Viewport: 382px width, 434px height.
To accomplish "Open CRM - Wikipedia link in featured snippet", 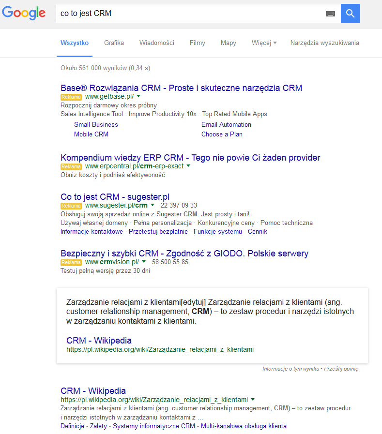I will coord(99,341).
